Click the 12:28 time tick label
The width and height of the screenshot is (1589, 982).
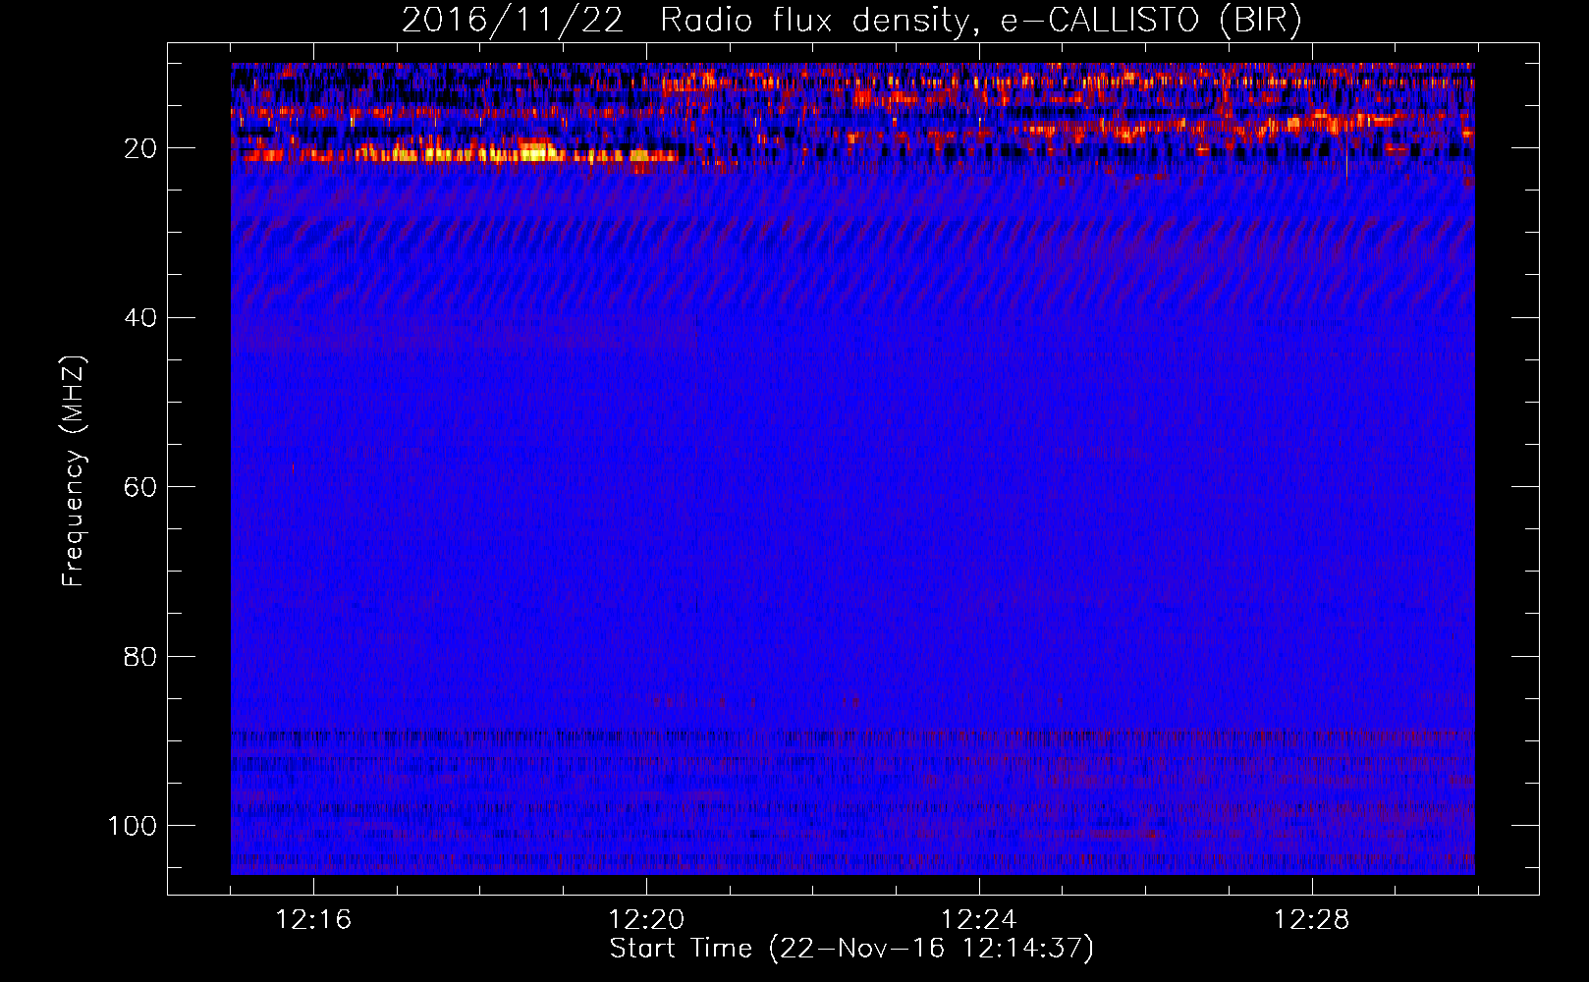(x=1311, y=920)
